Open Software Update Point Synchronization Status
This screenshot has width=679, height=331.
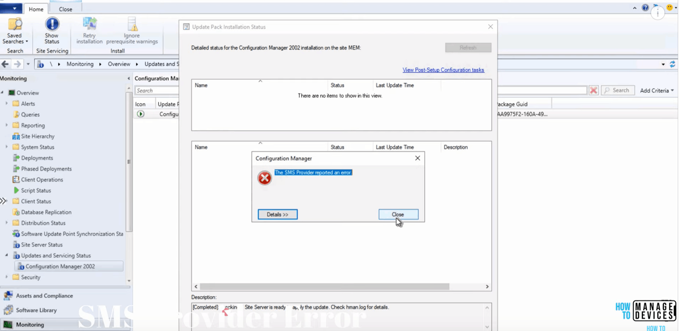(72, 234)
